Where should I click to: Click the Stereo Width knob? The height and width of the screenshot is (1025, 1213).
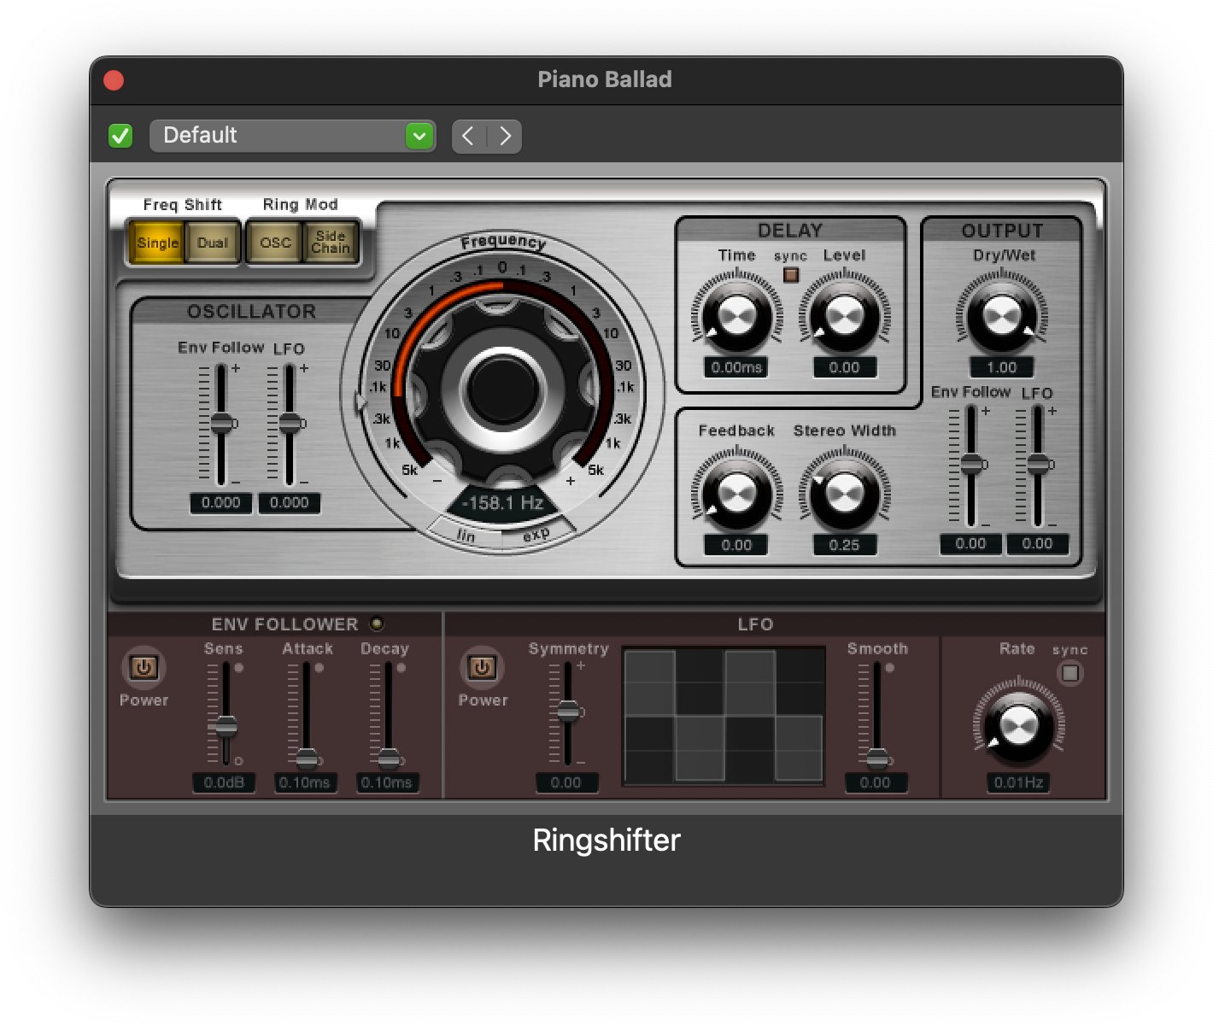(x=844, y=495)
